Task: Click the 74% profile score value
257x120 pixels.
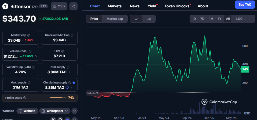Action: click(71, 98)
